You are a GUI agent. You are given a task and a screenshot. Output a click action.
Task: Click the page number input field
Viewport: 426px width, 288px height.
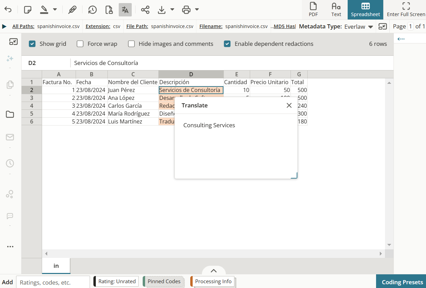[x=410, y=26]
